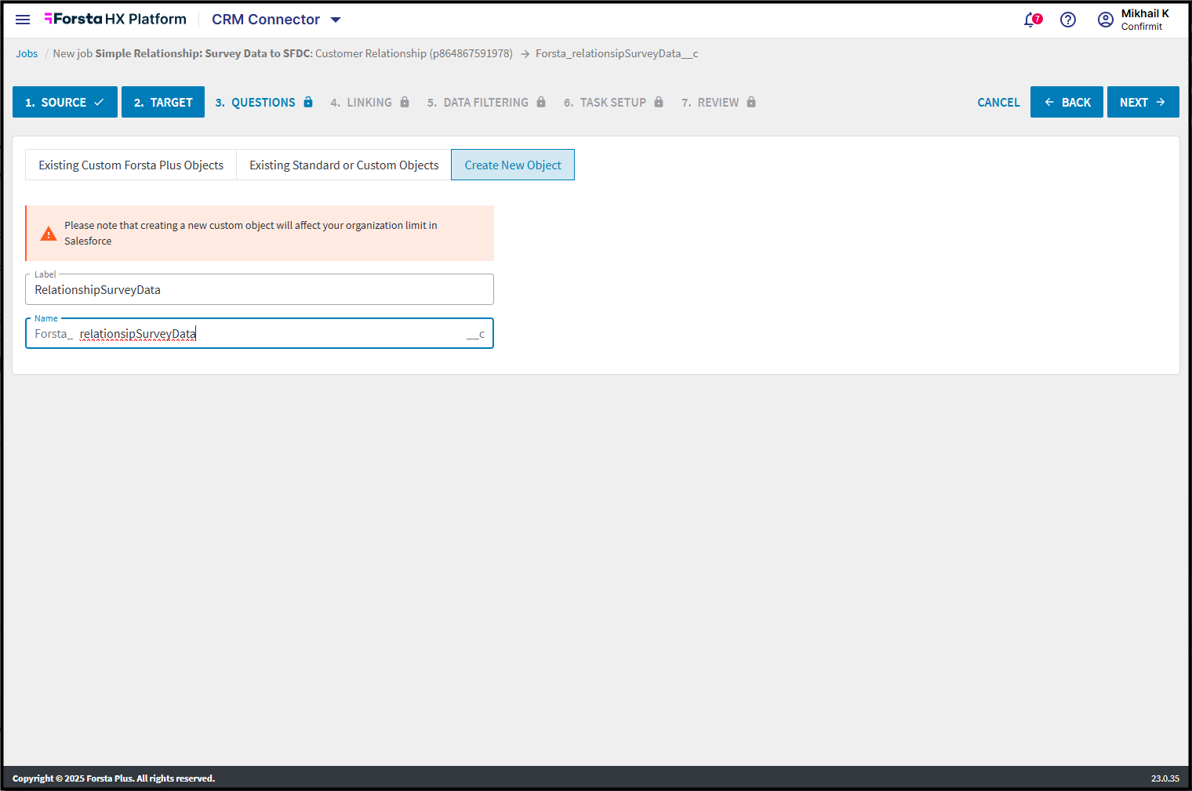Click the orange warning triangle icon
The image size is (1192, 791).
pyautogui.click(x=49, y=234)
